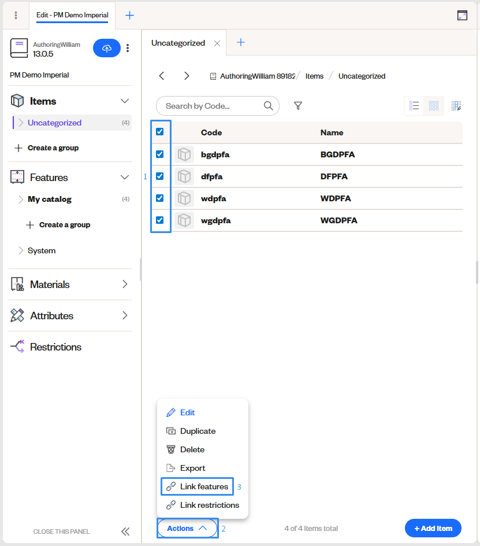Collapse the Items section chevron
480x546 pixels.
124,100
